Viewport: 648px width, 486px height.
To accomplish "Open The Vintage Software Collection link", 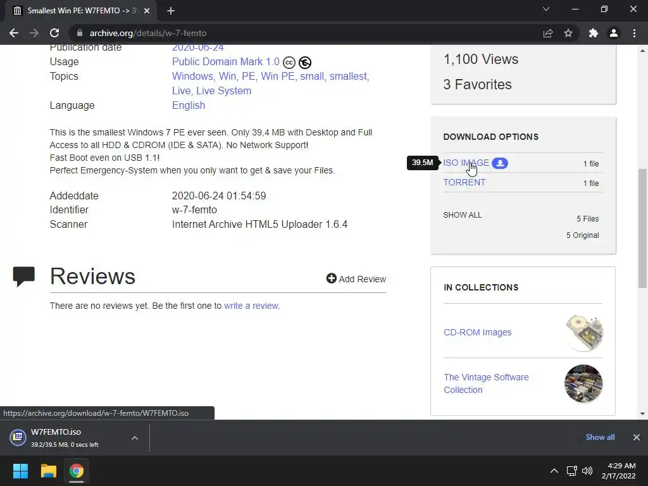I will 486,383.
